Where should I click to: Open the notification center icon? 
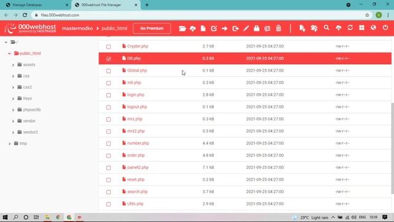[x=385, y=217]
